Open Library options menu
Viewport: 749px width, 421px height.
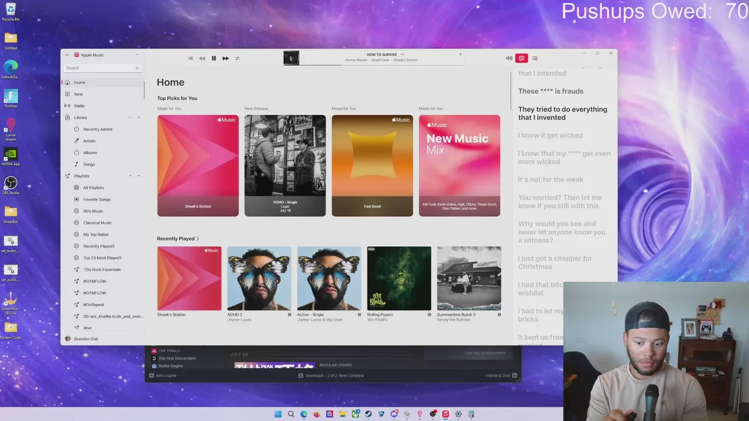tap(130, 118)
